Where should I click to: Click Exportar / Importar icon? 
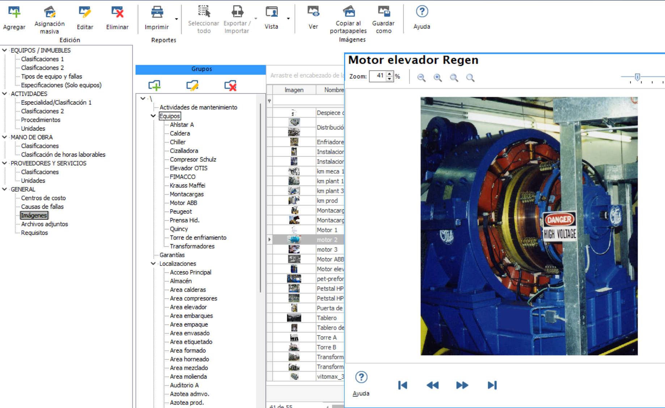coord(237,11)
